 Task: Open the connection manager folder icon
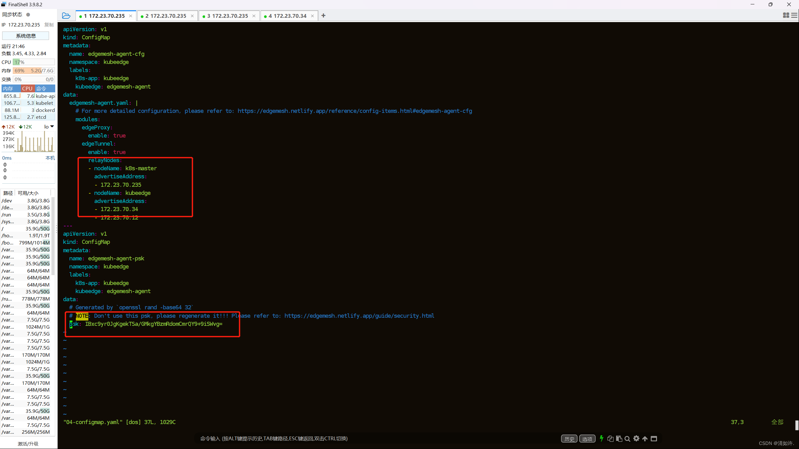pyautogui.click(x=66, y=16)
